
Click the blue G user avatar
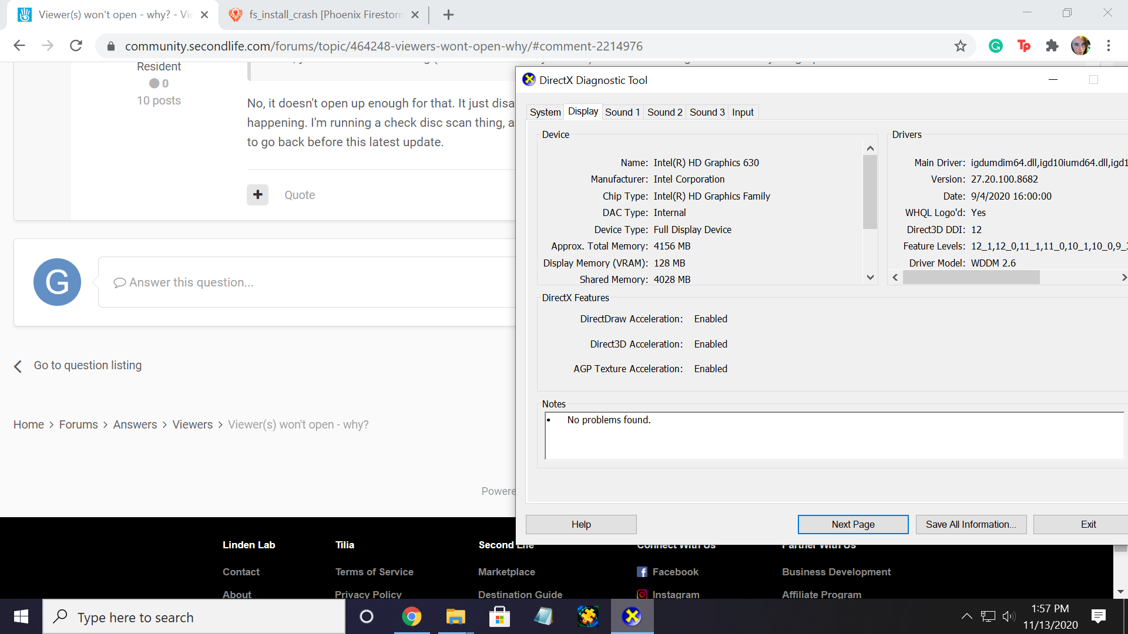pyautogui.click(x=57, y=282)
